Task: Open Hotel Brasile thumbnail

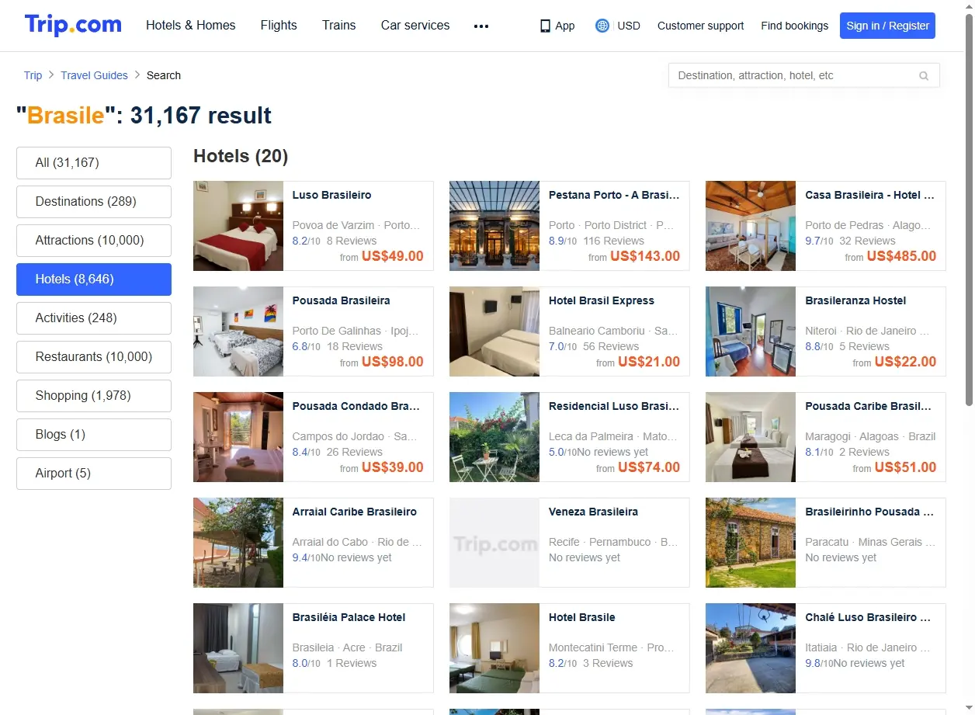Action: pyautogui.click(x=494, y=648)
